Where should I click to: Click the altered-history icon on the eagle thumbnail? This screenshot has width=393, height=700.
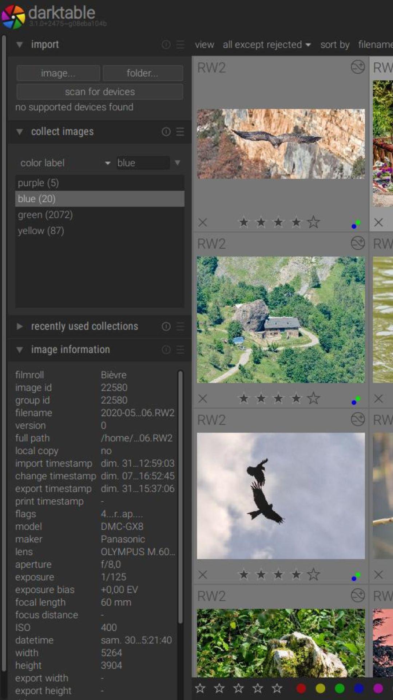tap(357, 67)
